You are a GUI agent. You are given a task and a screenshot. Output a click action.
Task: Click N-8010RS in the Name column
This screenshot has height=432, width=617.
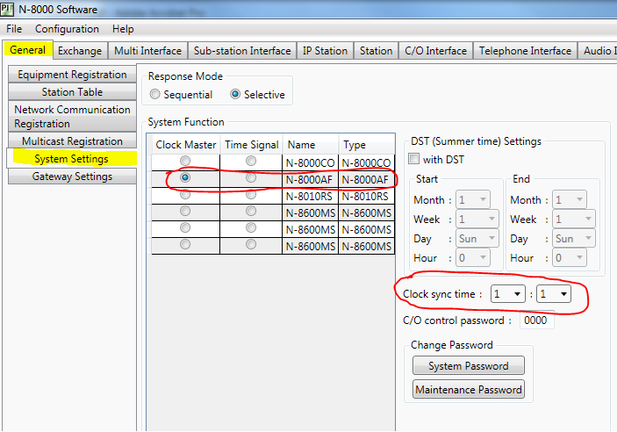310,196
